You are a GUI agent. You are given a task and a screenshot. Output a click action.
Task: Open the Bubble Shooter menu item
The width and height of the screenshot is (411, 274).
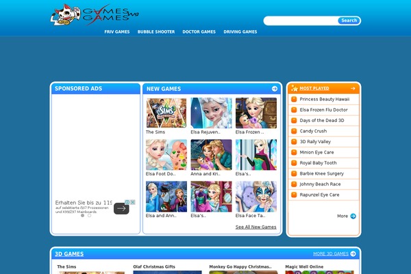(x=156, y=32)
